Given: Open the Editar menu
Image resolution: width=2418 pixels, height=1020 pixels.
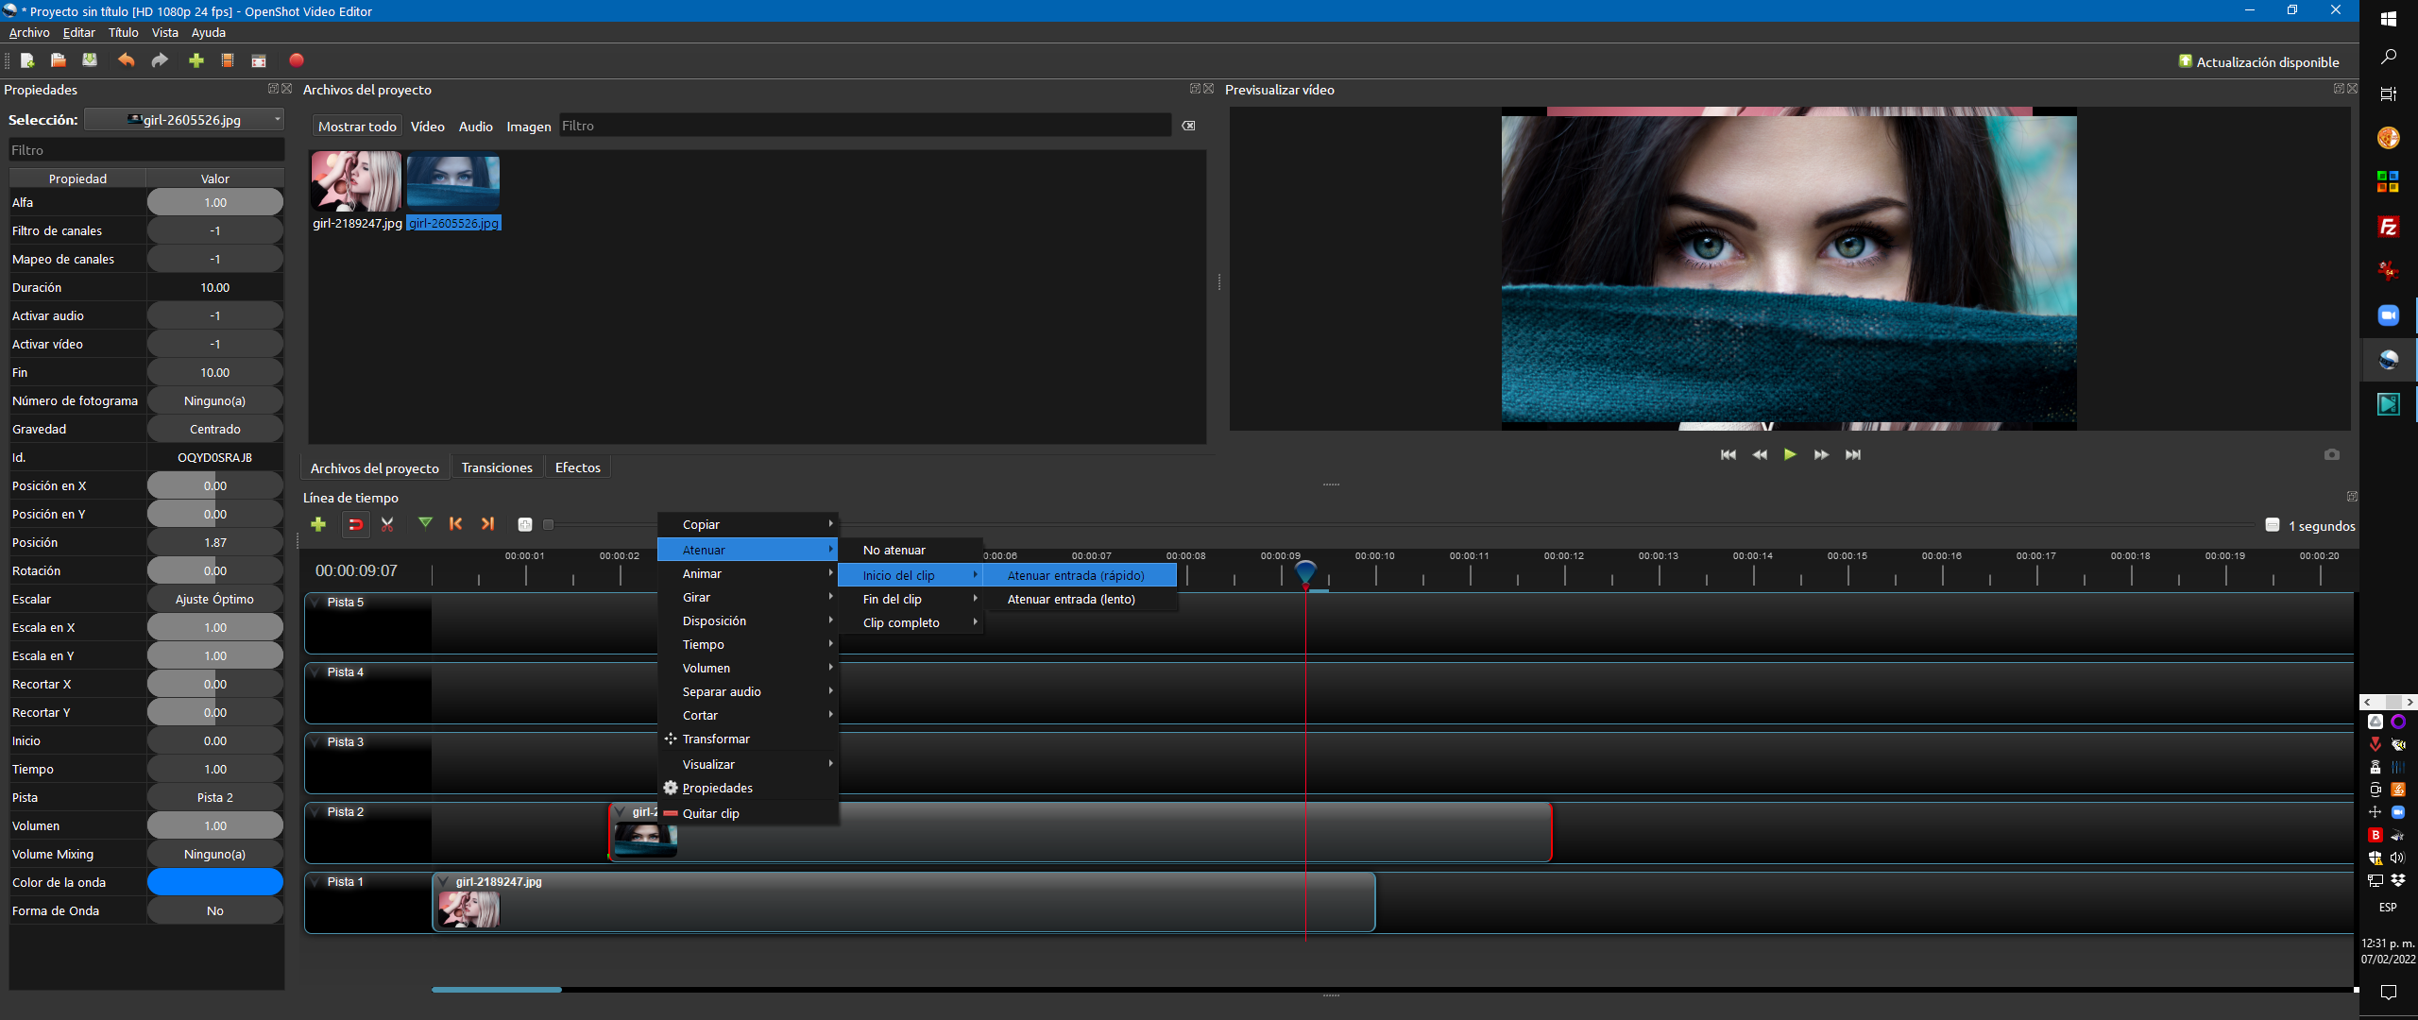Looking at the screenshot, I should click(x=78, y=32).
